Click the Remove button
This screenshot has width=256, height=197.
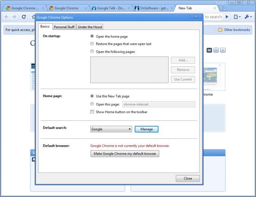pos(183,70)
